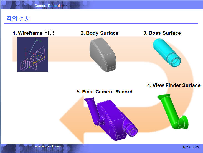Click the footer banner's left decorative graphic

pyautogui.click(x=16, y=148)
